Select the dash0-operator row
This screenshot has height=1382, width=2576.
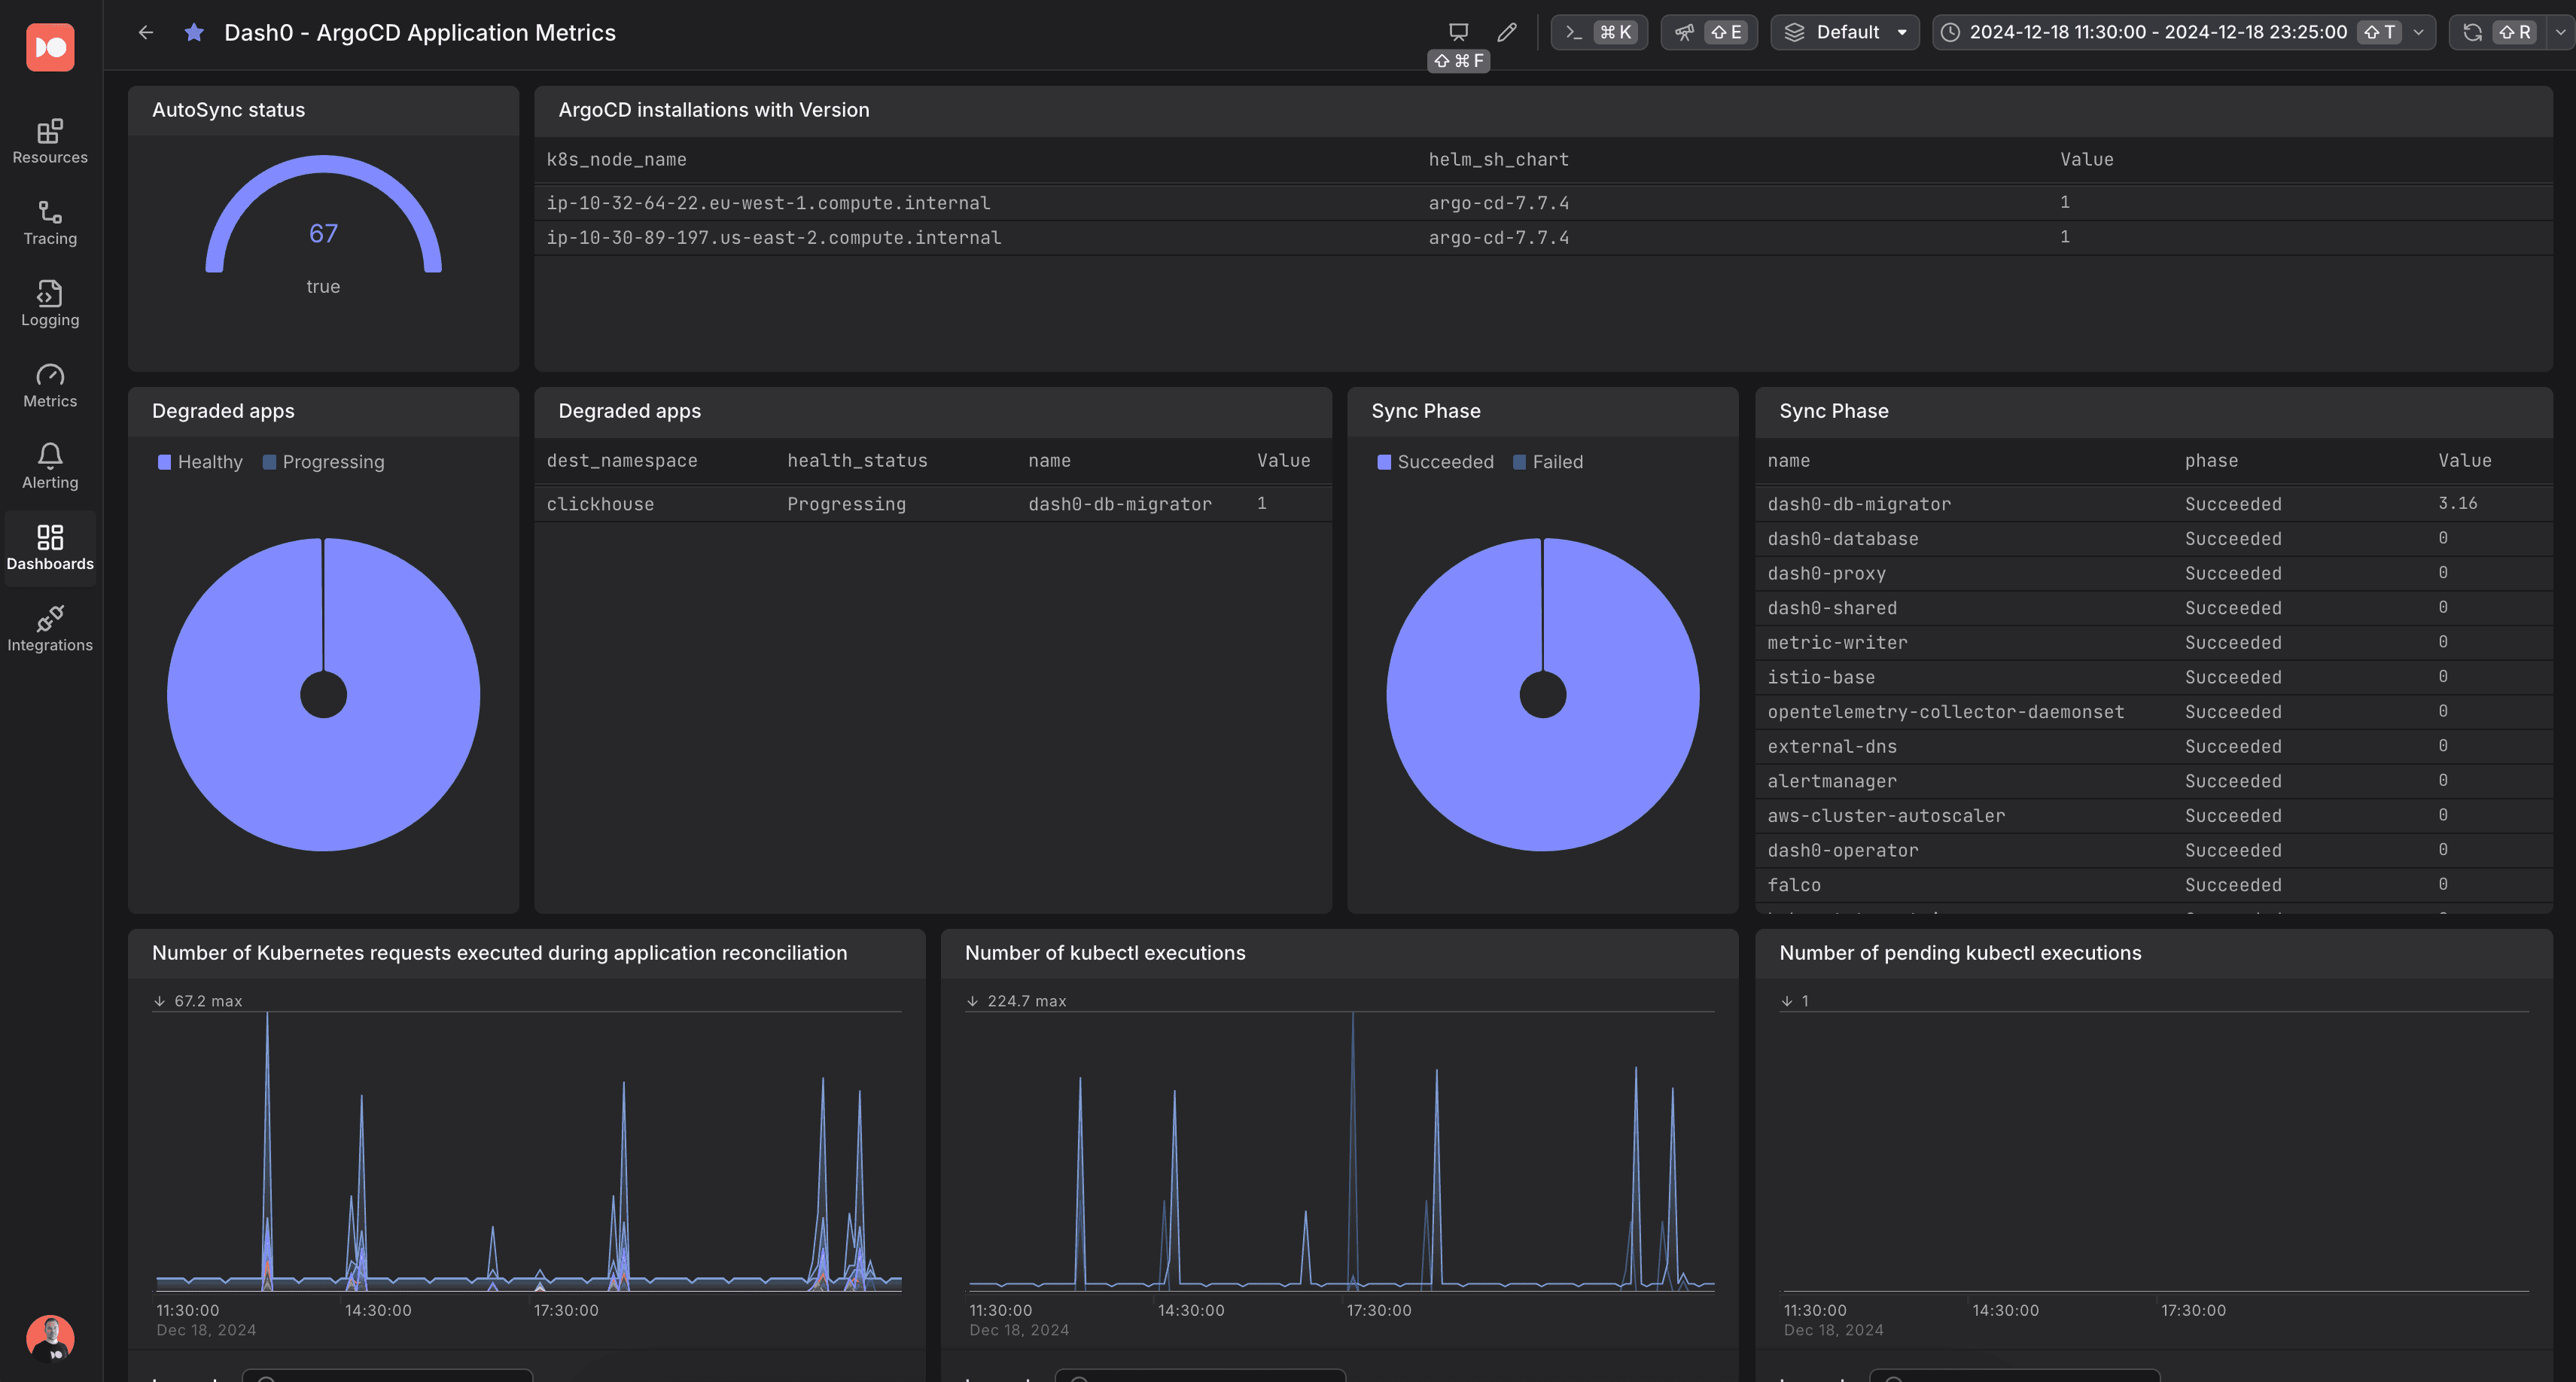tap(2154, 850)
